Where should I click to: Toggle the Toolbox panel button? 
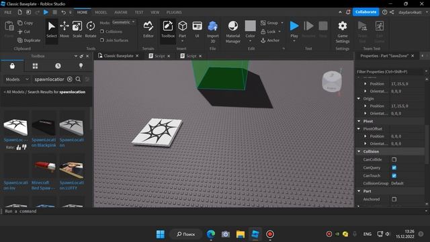coord(168,30)
